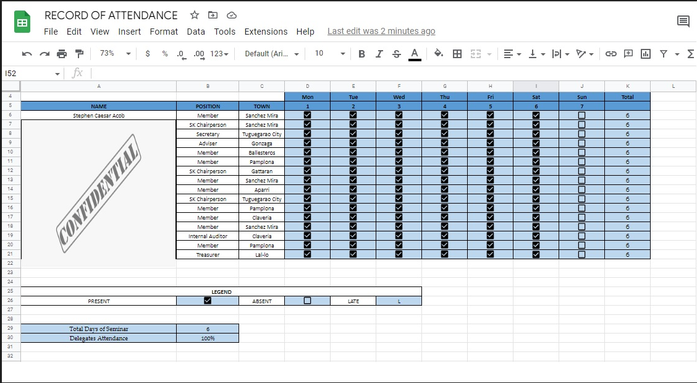Toggle Italic formatting

pyautogui.click(x=379, y=54)
